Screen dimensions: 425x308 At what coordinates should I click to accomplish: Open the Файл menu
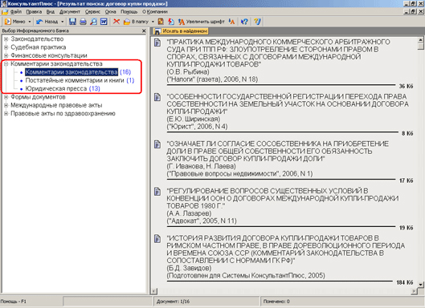point(16,12)
